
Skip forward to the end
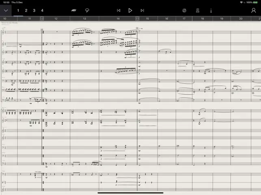pos(142,11)
